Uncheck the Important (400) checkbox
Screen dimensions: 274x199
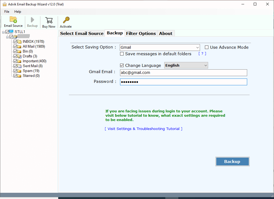[15, 61]
